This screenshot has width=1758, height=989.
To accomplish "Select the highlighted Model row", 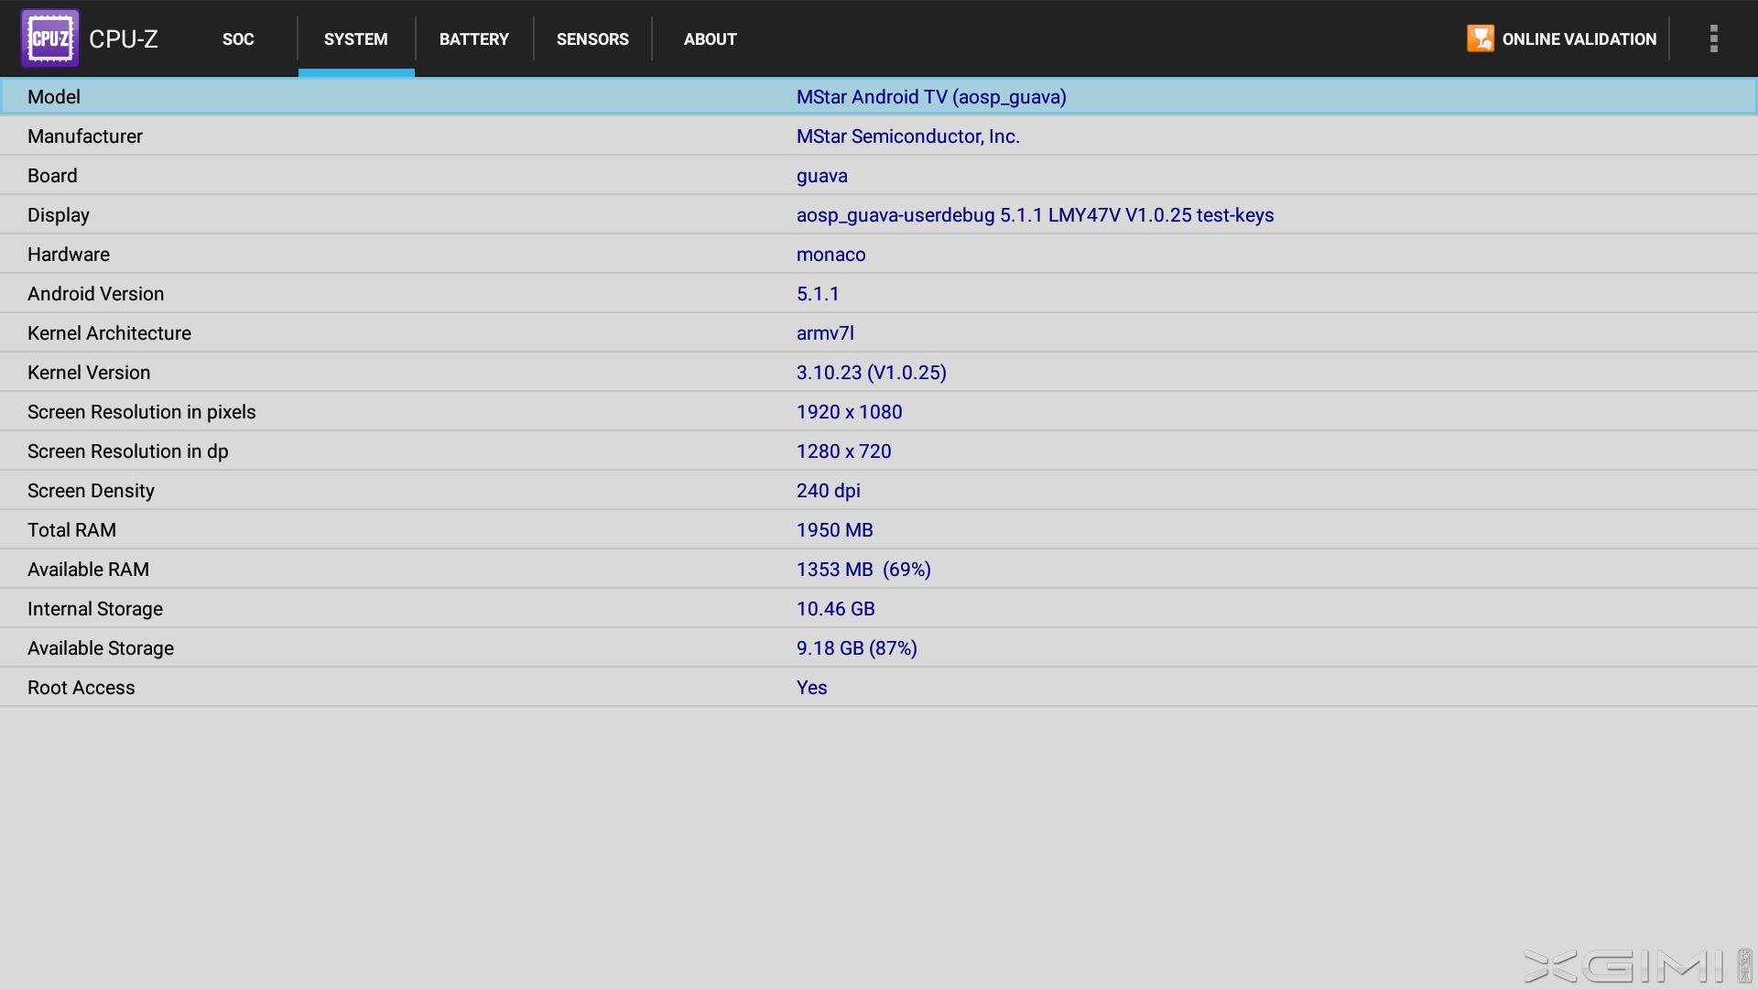I will [879, 97].
